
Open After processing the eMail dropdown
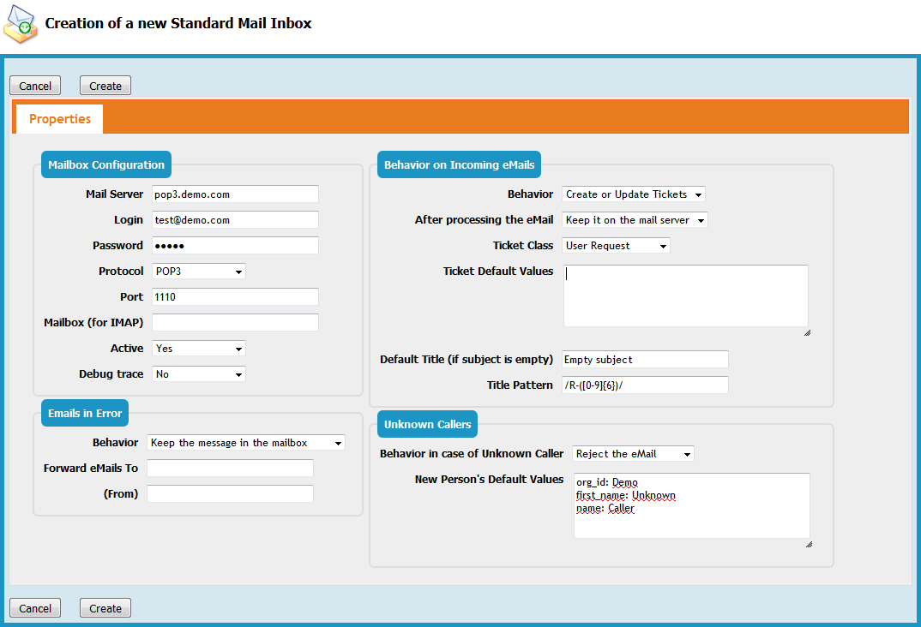[635, 220]
